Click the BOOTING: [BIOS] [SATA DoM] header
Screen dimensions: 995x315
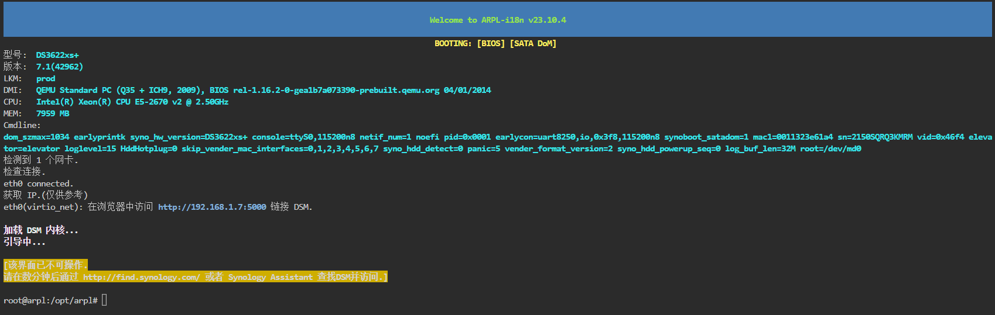[495, 43]
